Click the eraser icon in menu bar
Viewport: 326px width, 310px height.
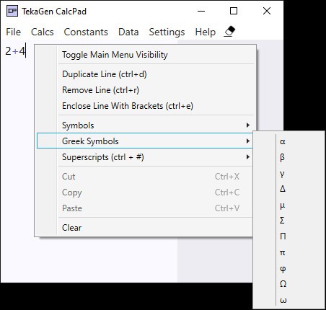pos(229,32)
